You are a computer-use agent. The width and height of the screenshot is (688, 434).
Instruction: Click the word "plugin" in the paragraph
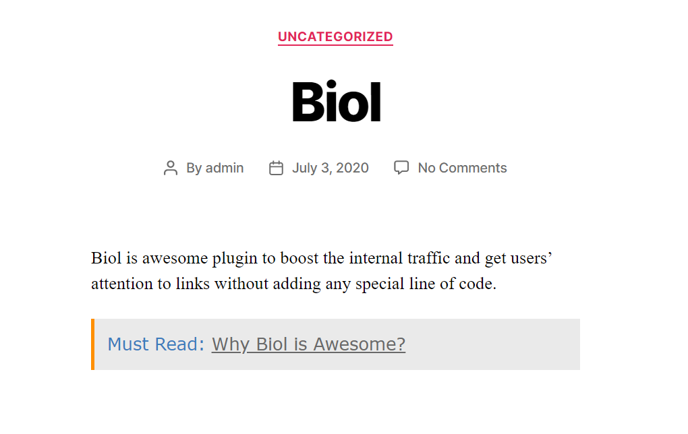pyautogui.click(x=235, y=258)
